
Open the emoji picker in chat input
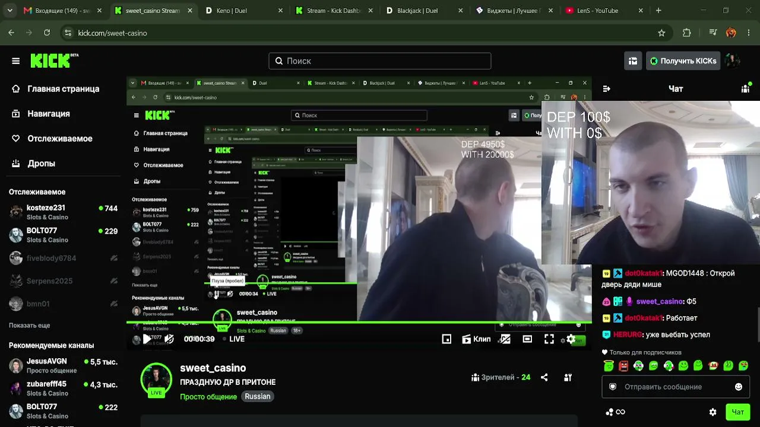point(739,387)
